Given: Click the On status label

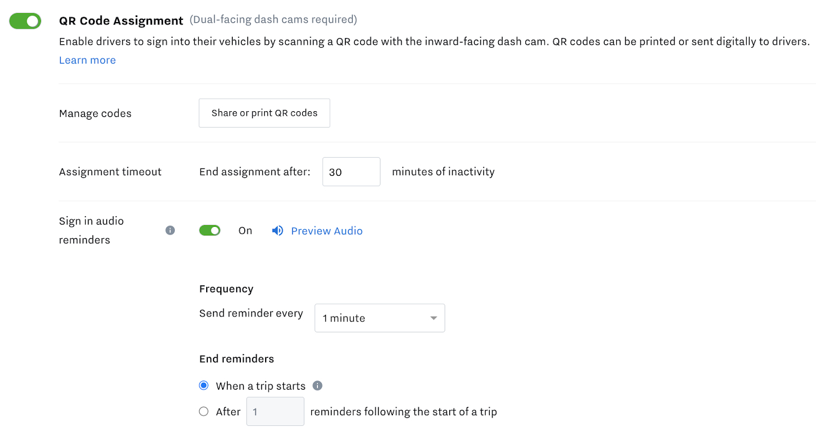Looking at the screenshot, I should pos(245,230).
